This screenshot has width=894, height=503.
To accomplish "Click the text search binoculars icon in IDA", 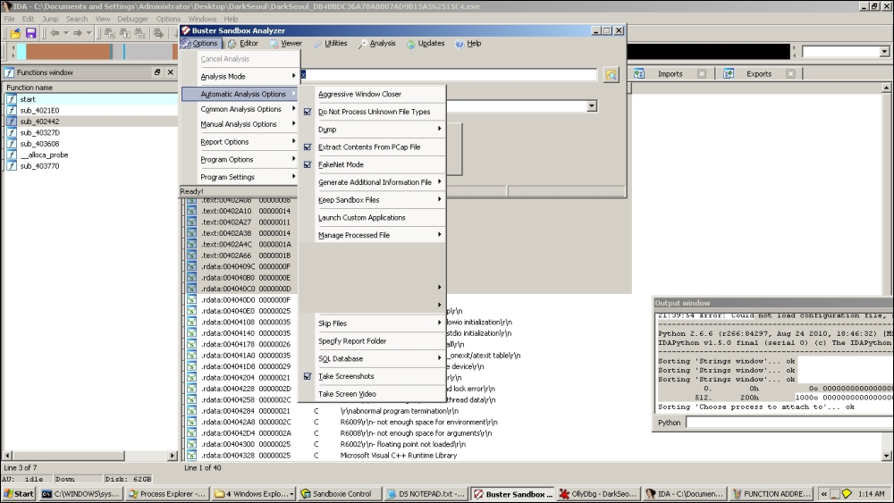I will 125,33.
